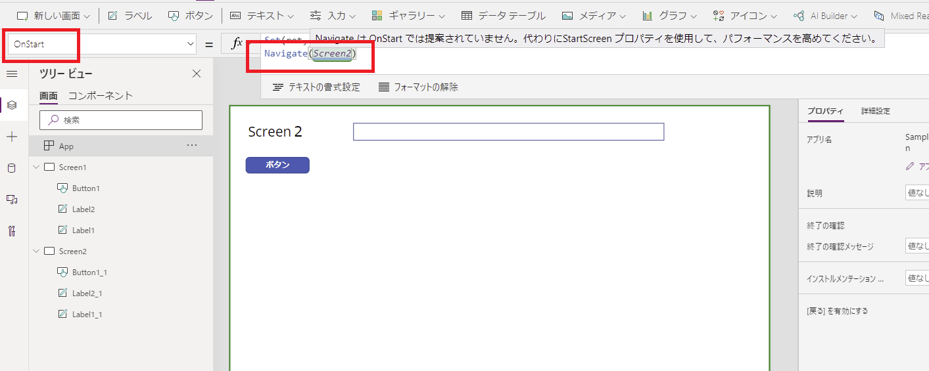
Task: Switch to the 詳細設定 tab
Action: tap(875, 112)
